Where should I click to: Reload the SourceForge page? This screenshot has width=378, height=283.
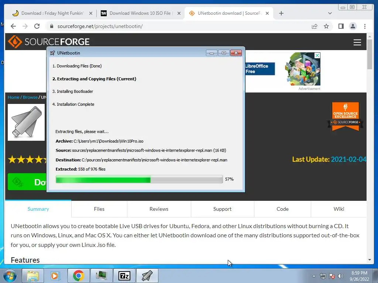(x=37, y=26)
